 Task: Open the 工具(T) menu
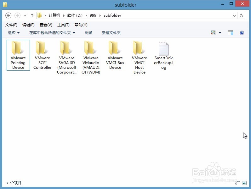click(63, 25)
